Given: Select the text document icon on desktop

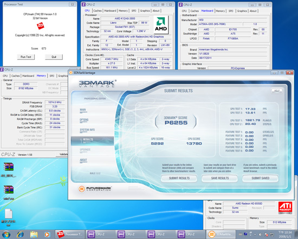Looking at the screenshot, I should (9, 213).
